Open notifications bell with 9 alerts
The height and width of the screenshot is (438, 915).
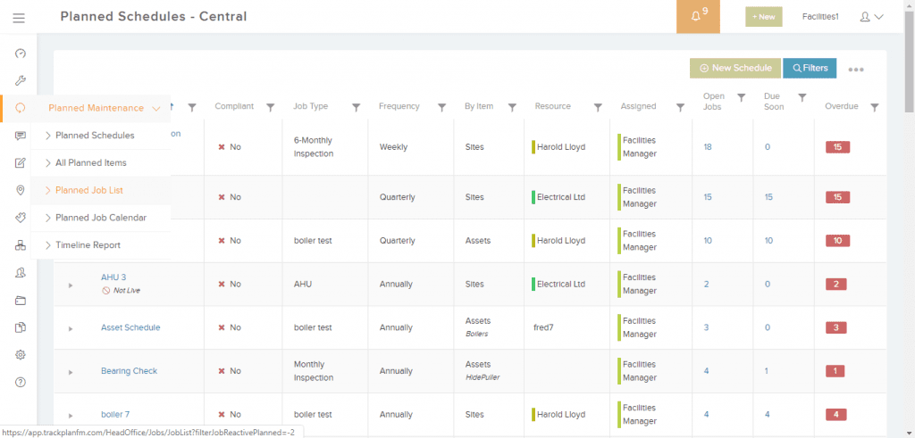click(x=698, y=16)
